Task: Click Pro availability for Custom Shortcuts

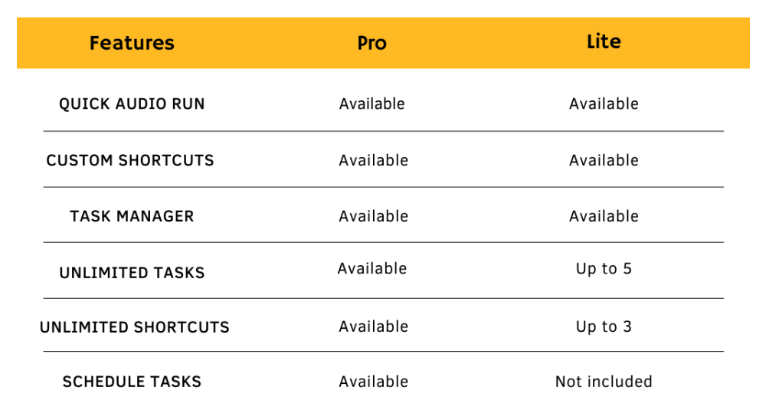Action: (x=374, y=161)
